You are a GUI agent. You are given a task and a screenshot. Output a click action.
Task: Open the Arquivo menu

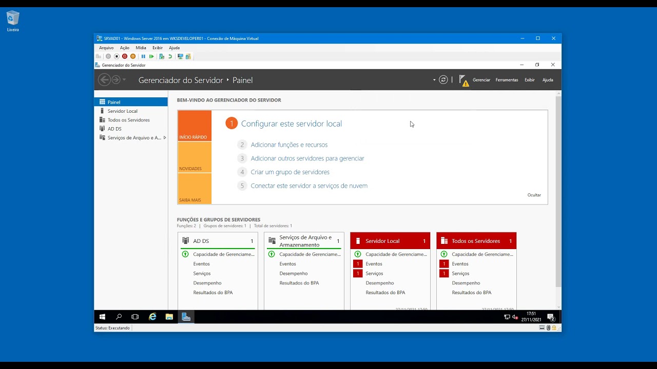(106, 48)
